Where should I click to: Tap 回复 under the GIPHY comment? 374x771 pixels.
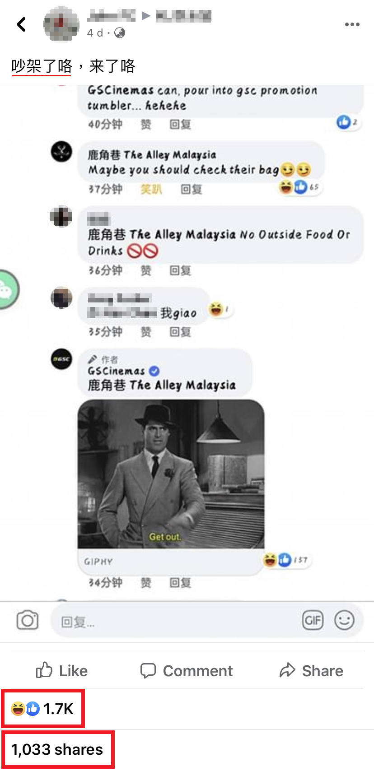(180, 583)
